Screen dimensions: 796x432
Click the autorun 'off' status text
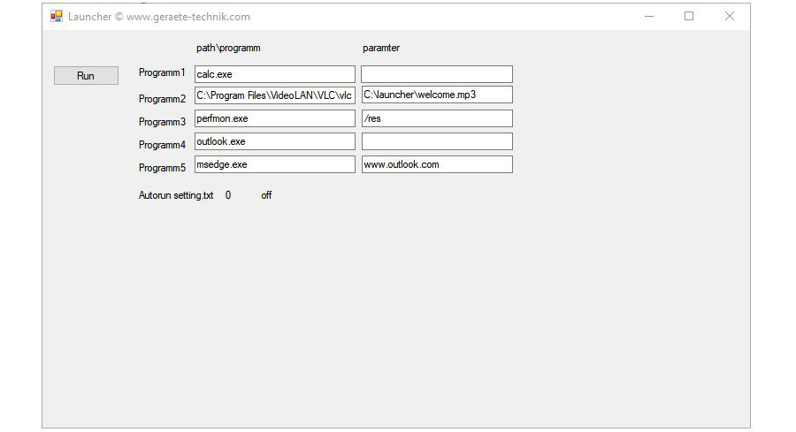coord(266,195)
